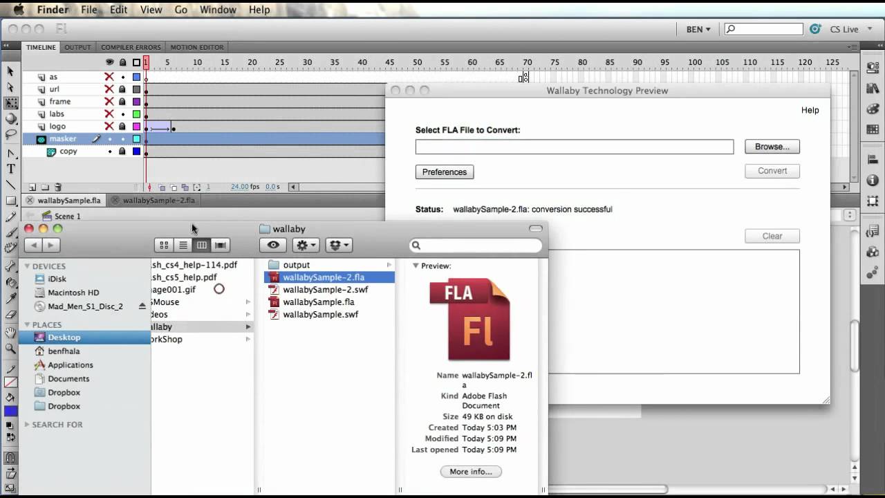Lock all layers via header lock
This screenshot has height=498, width=885.
pyautogui.click(x=122, y=62)
